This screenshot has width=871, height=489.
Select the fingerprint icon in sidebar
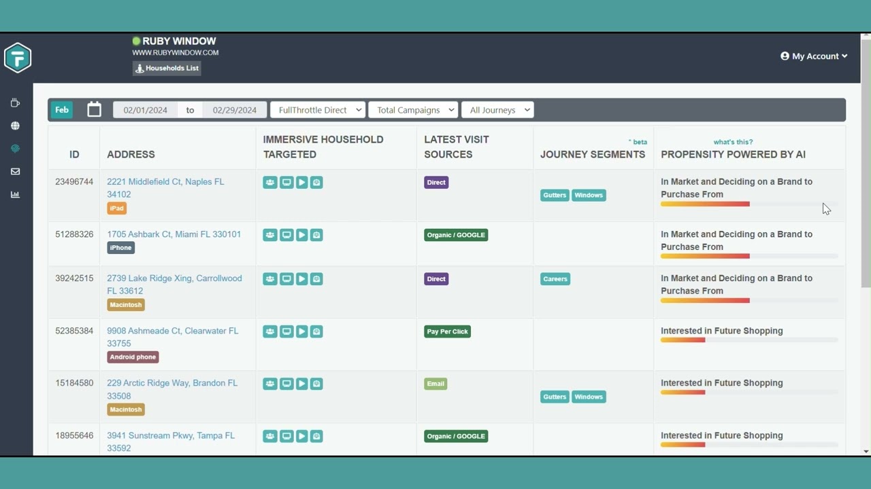pos(15,149)
